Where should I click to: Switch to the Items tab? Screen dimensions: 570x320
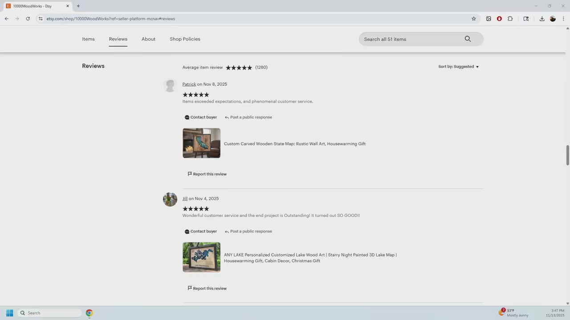click(88, 39)
